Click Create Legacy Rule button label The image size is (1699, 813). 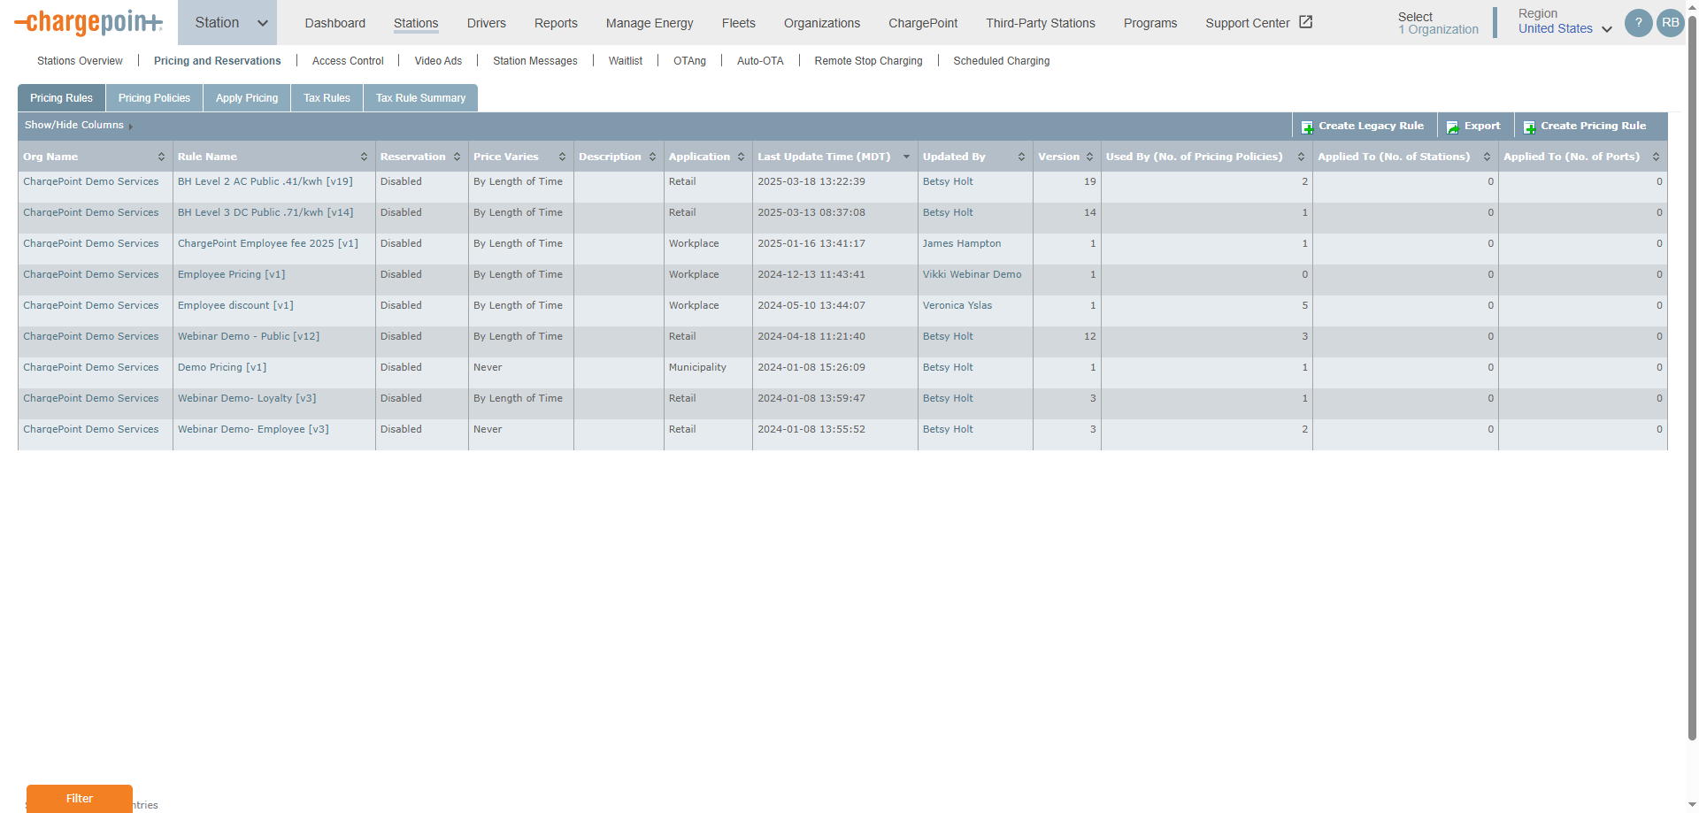[x=1372, y=126]
